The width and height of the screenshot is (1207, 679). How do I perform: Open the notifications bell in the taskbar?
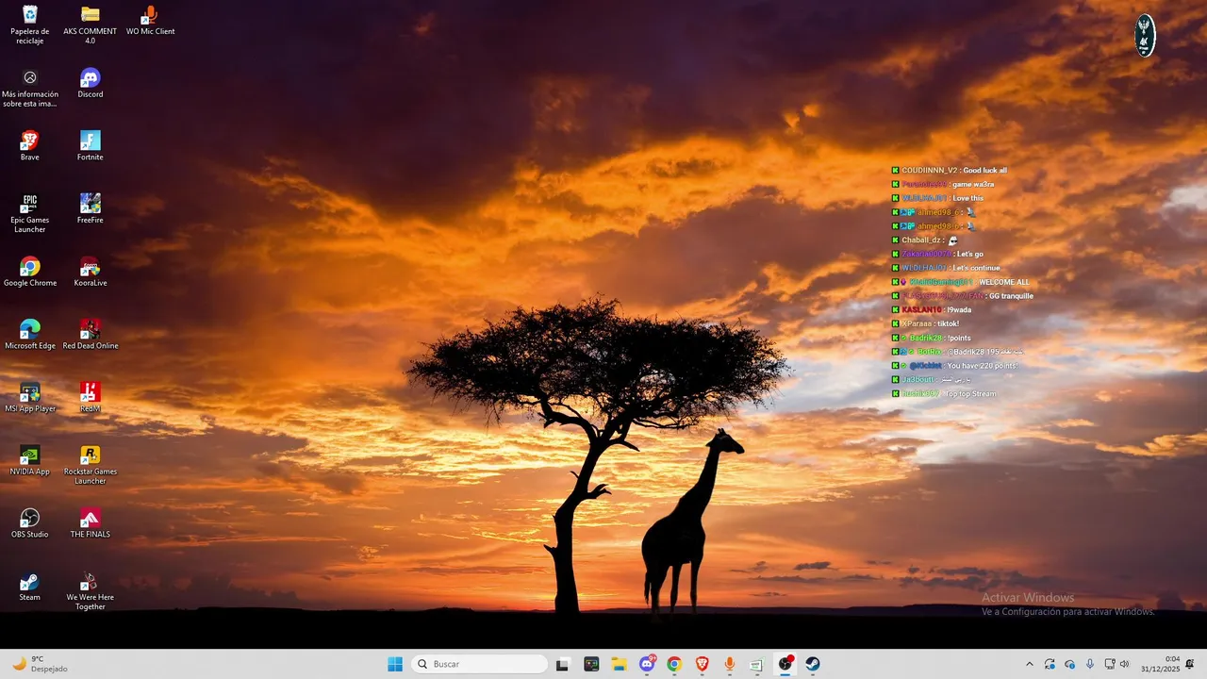click(1190, 664)
